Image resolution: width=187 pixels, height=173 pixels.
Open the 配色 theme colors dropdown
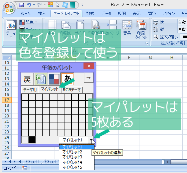tap(28, 22)
